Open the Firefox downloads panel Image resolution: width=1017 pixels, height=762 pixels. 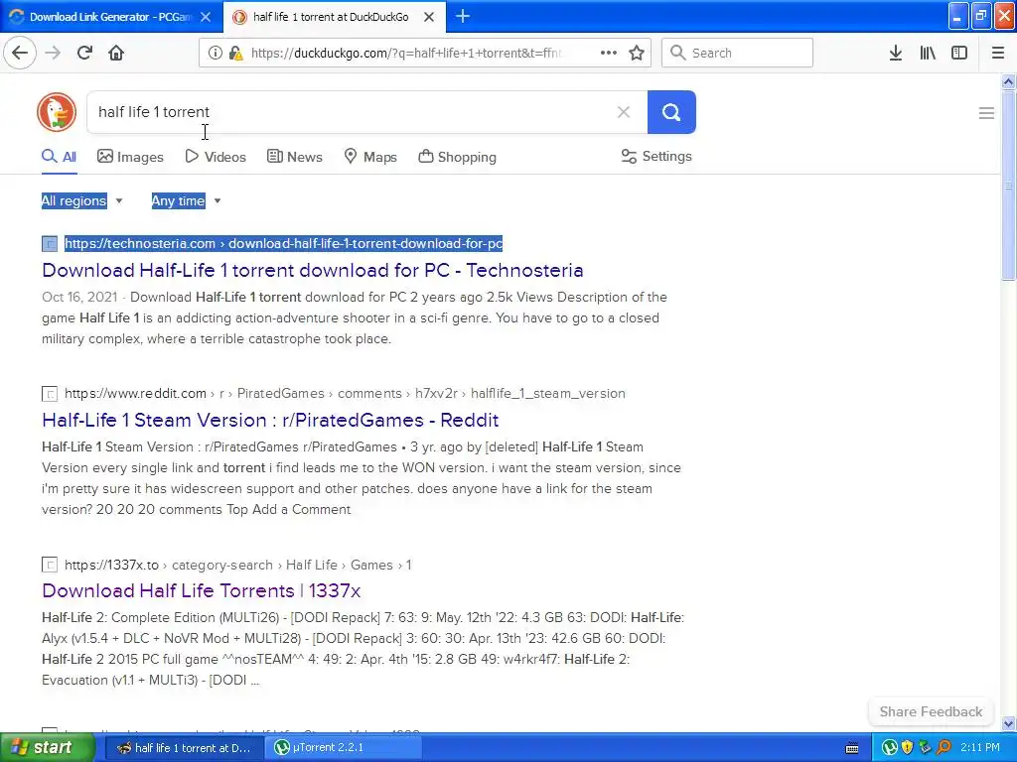click(896, 53)
